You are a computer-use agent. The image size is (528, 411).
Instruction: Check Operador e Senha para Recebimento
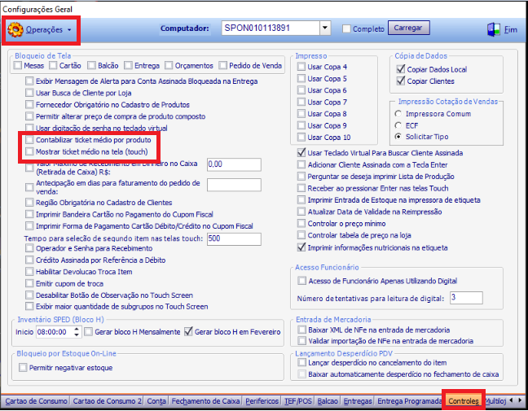point(29,248)
